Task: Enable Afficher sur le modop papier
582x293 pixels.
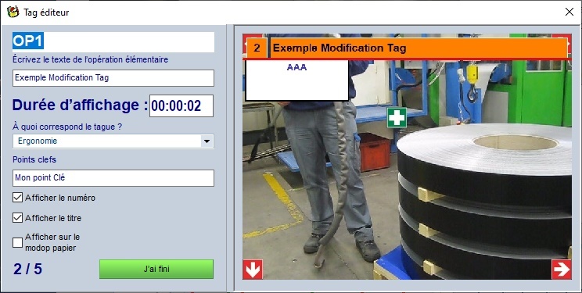Action: pos(17,242)
